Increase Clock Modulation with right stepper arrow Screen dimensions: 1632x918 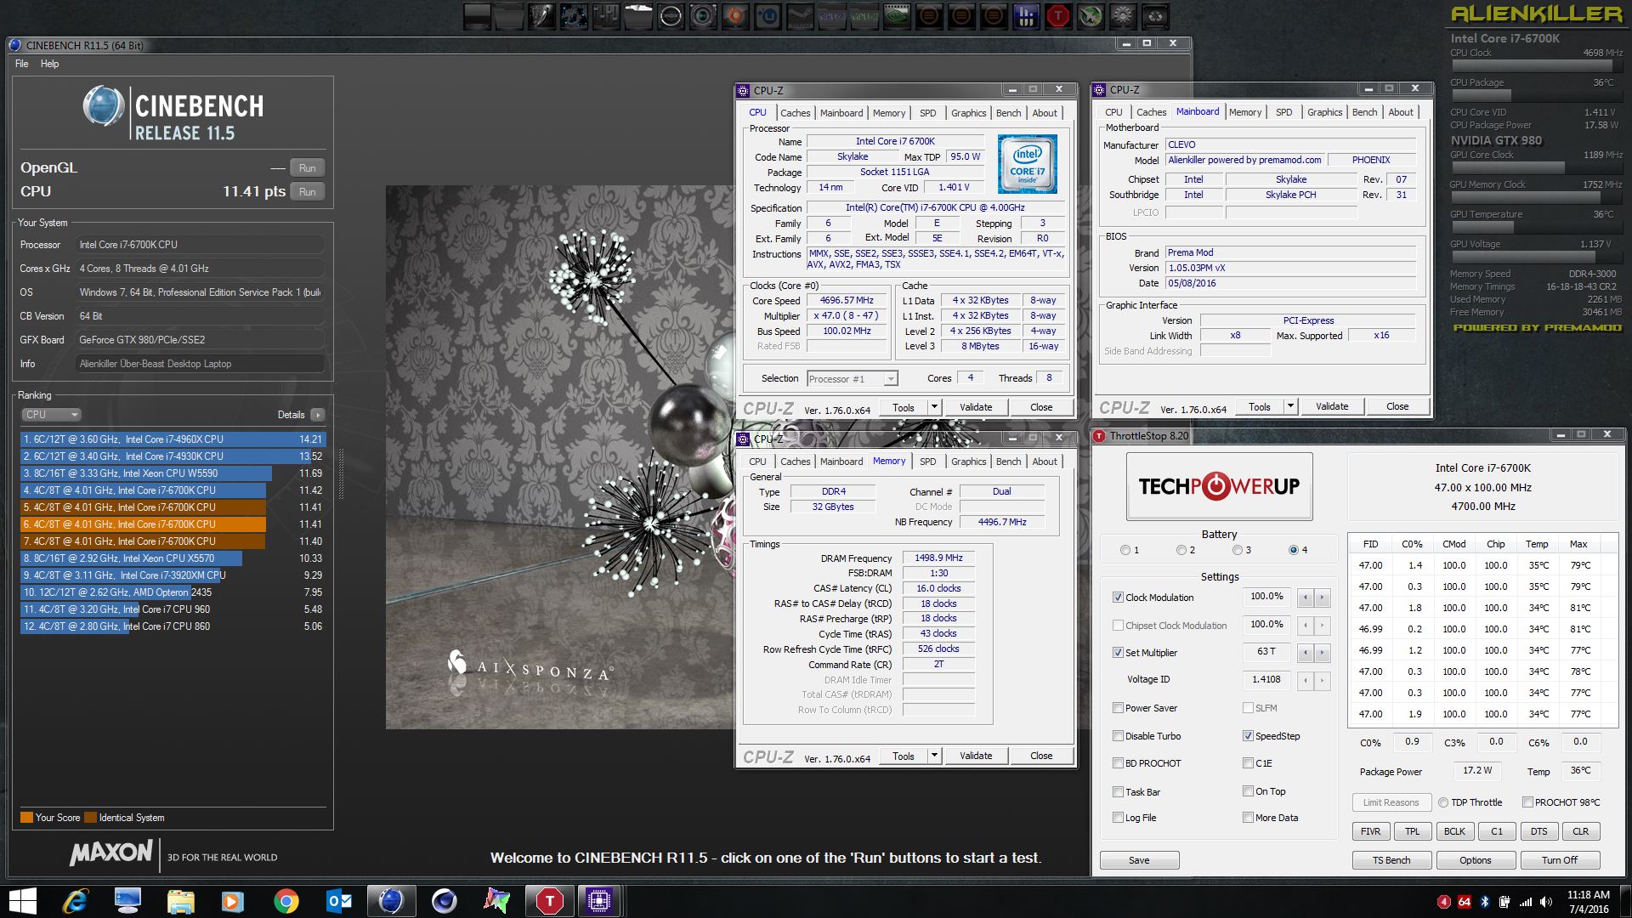tap(1322, 598)
